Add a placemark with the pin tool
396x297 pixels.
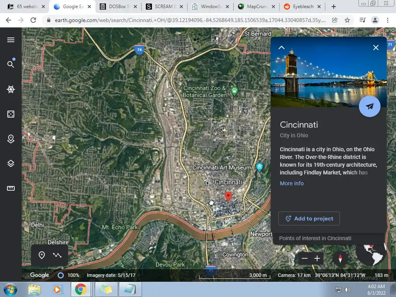(42, 255)
